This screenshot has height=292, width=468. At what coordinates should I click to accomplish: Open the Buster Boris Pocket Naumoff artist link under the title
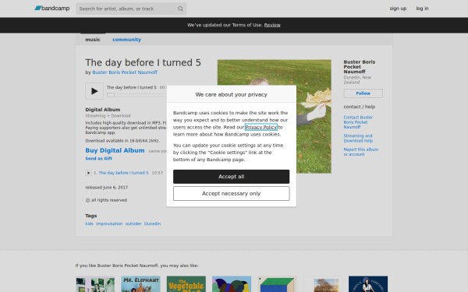point(125,72)
